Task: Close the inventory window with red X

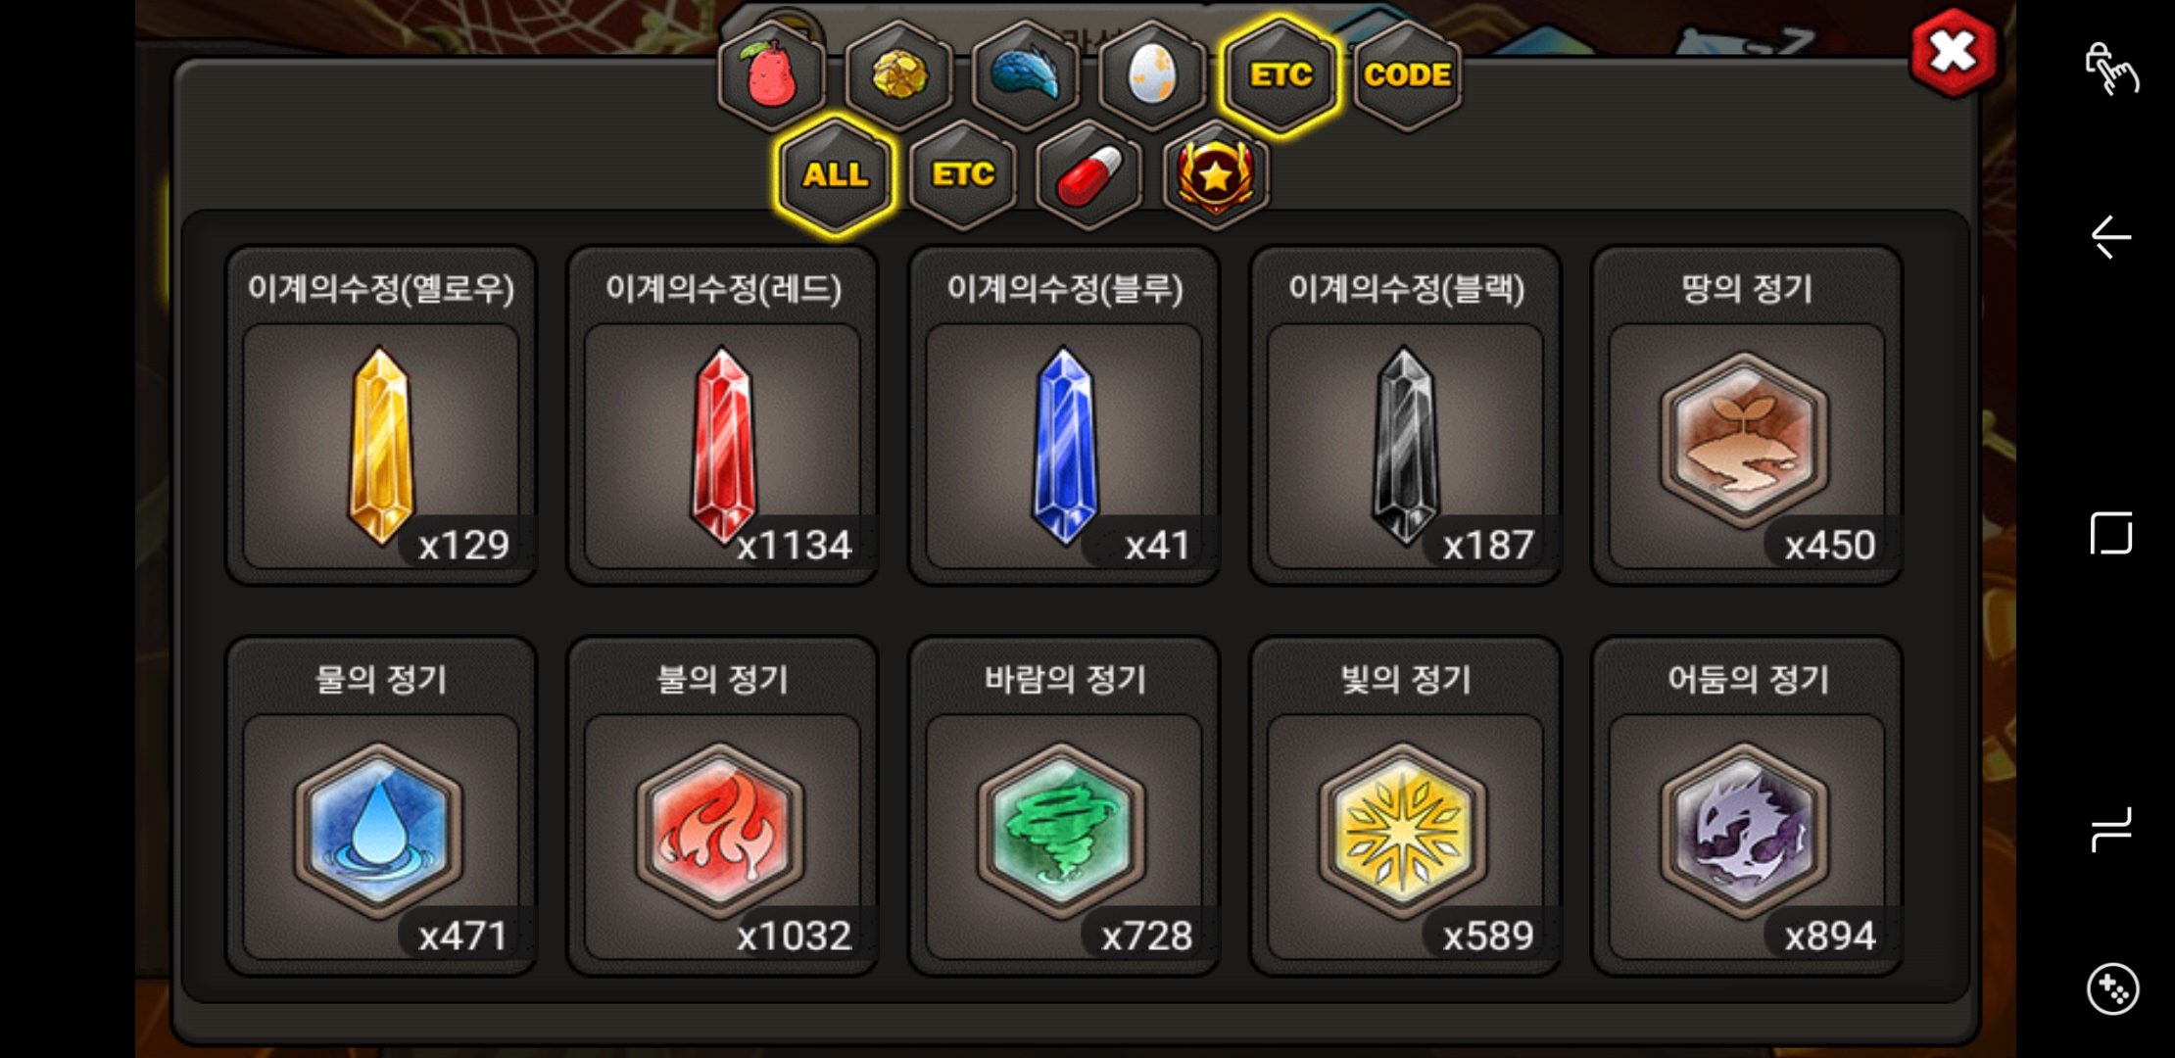Action: click(1953, 53)
